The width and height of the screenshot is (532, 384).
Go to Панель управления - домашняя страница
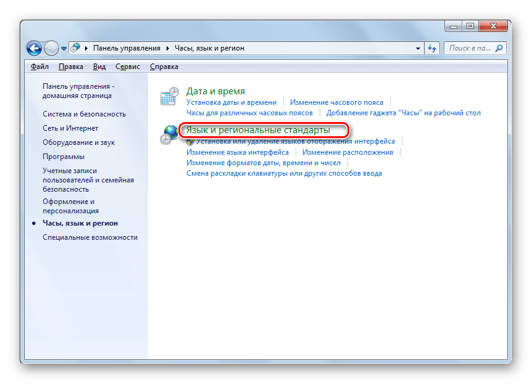[x=78, y=91]
